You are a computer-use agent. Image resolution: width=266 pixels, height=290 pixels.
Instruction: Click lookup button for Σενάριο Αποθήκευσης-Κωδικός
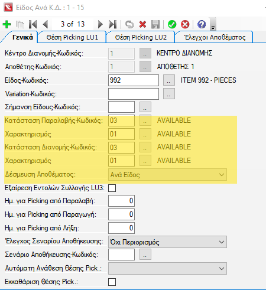(x=145, y=255)
